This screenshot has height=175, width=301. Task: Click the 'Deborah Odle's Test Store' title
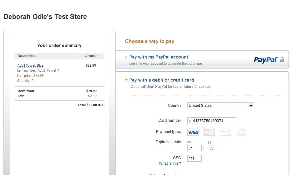[45, 17]
